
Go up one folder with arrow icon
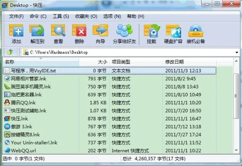pyautogui.click(x=10, y=52)
